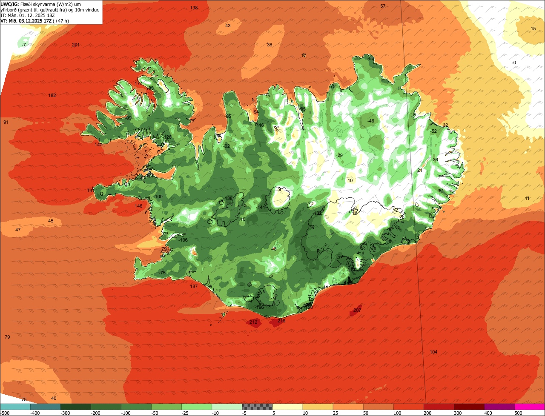Click the value 45 in the orange patch
The width and height of the screenshot is (545, 416).
[51, 221]
